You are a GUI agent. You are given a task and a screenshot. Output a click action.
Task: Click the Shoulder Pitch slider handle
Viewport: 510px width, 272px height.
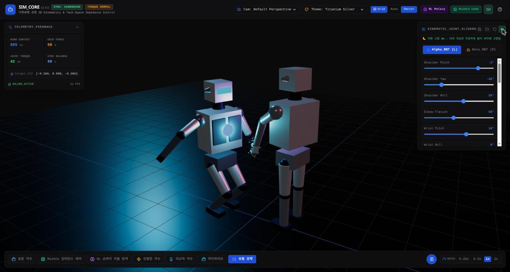point(478,68)
